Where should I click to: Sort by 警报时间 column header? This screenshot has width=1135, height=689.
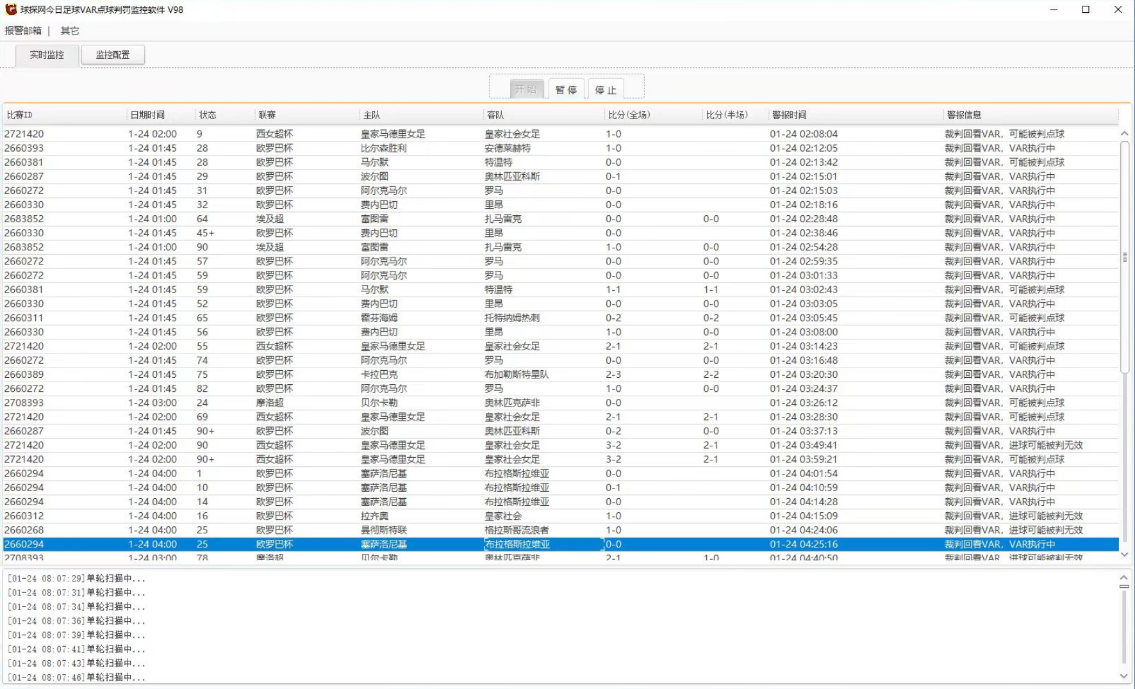click(x=856, y=115)
